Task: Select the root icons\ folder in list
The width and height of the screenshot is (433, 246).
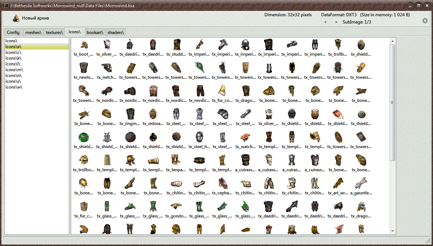Action: (36, 41)
